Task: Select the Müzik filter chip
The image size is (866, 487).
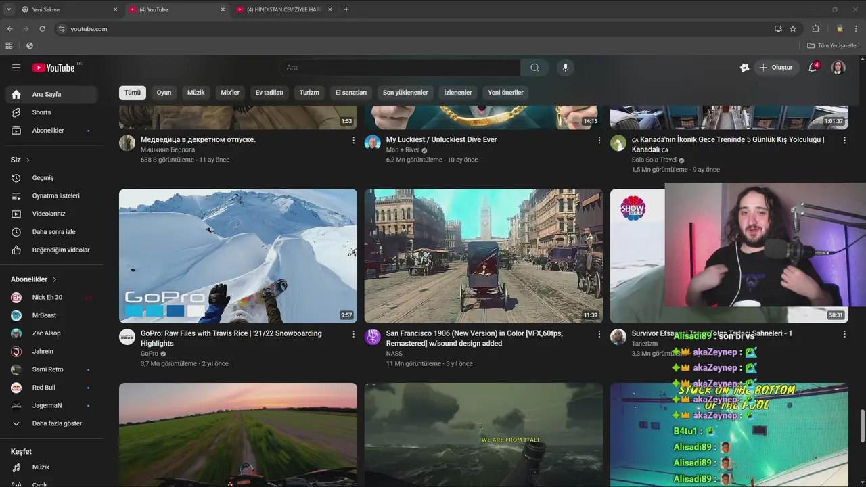Action: (196, 93)
